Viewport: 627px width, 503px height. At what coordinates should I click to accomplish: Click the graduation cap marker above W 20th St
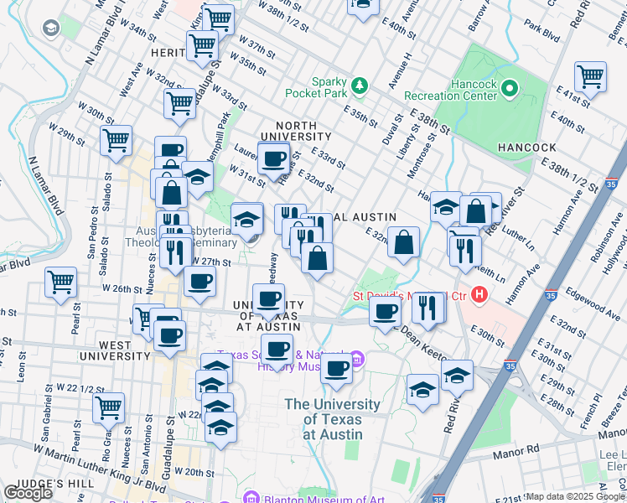(220, 428)
